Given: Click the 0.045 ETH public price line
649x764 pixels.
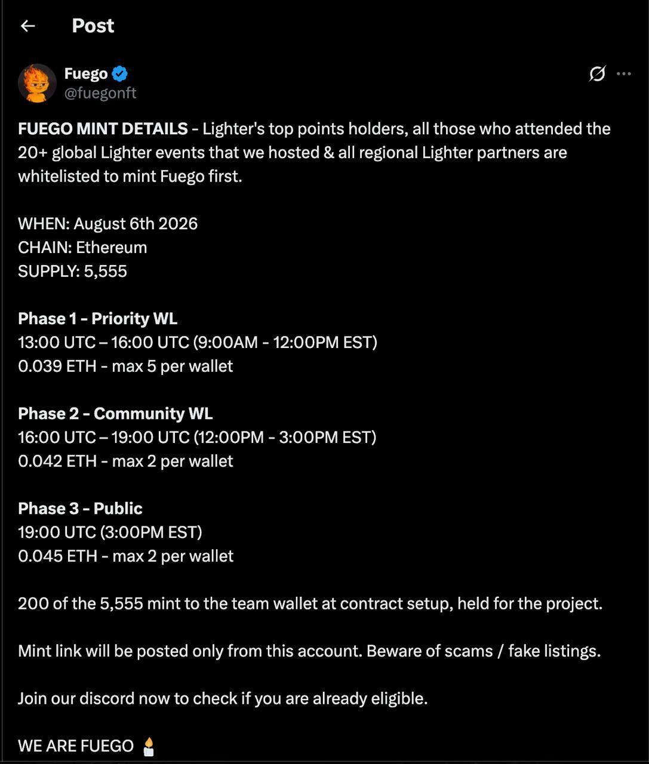Looking at the screenshot, I should click(125, 556).
